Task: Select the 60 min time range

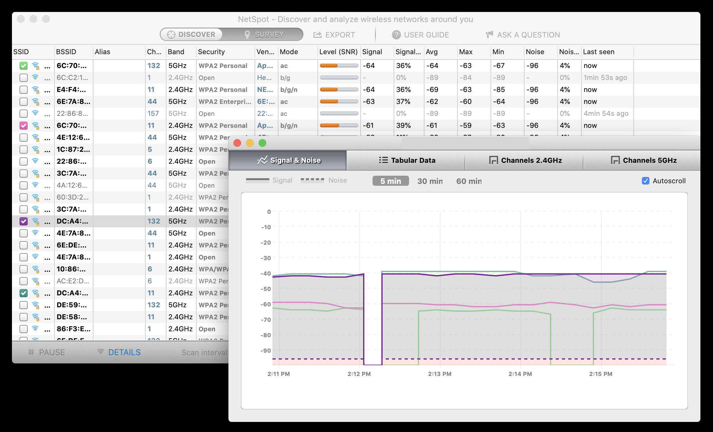Action: pos(469,181)
